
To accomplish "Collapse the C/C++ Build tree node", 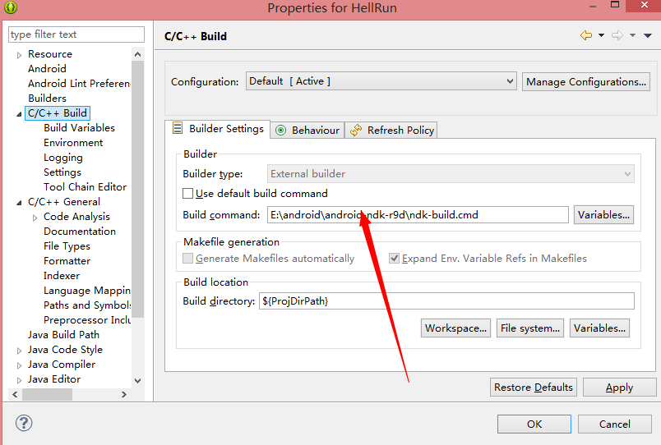I will (19, 113).
